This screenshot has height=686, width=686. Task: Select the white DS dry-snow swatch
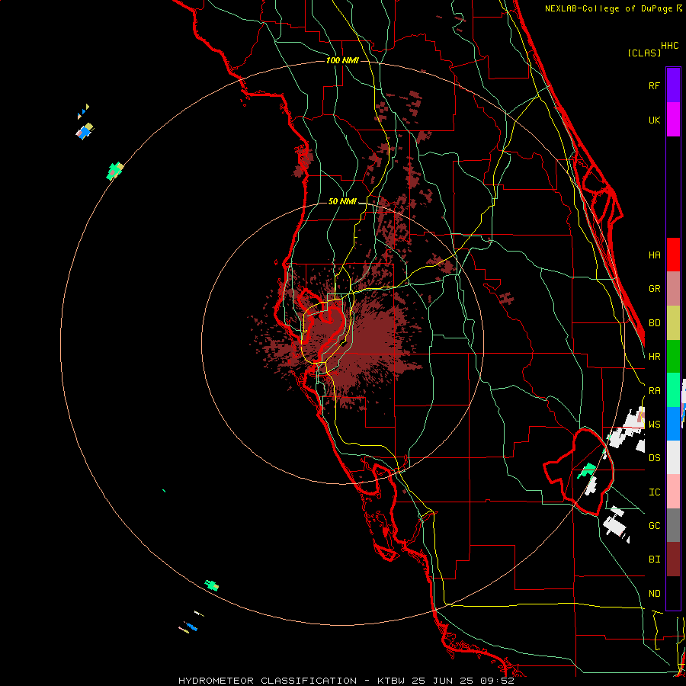point(673,457)
